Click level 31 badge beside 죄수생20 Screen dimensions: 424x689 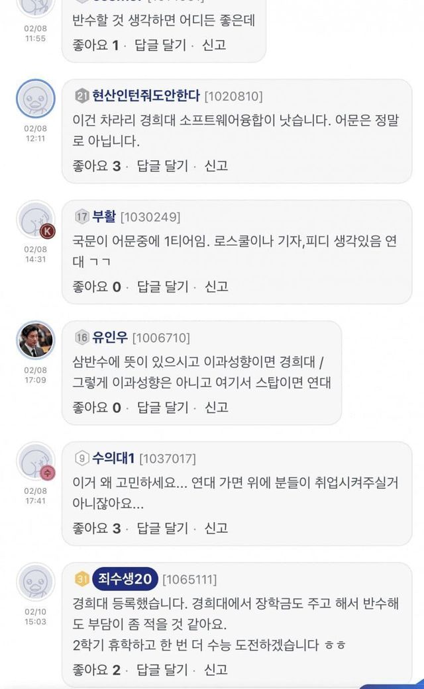coord(81,580)
